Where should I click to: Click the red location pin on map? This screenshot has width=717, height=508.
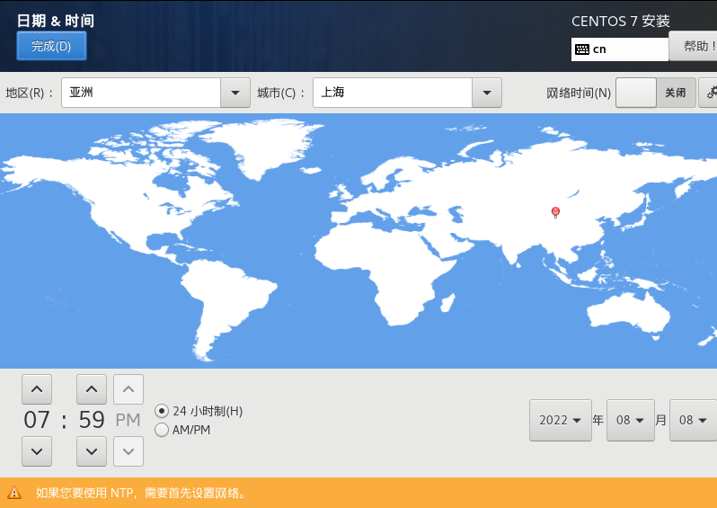point(555,212)
